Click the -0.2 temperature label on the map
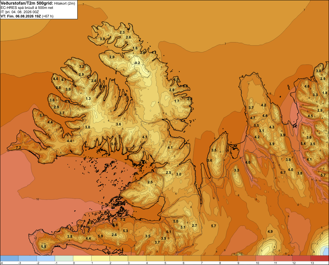Screen dimensions: 329x265 pos(137,63)
